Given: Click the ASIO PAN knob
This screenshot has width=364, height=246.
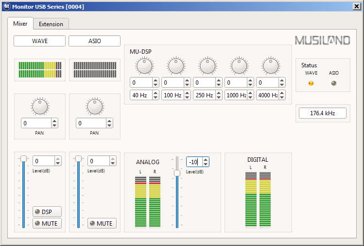Looking at the screenshot, I should 95,107.
